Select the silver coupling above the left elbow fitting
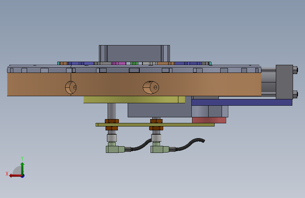Viewport: 305px width, 198px height. click(112, 138)
